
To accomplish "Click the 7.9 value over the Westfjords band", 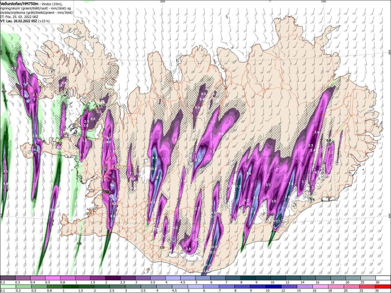I will [35, 136].
